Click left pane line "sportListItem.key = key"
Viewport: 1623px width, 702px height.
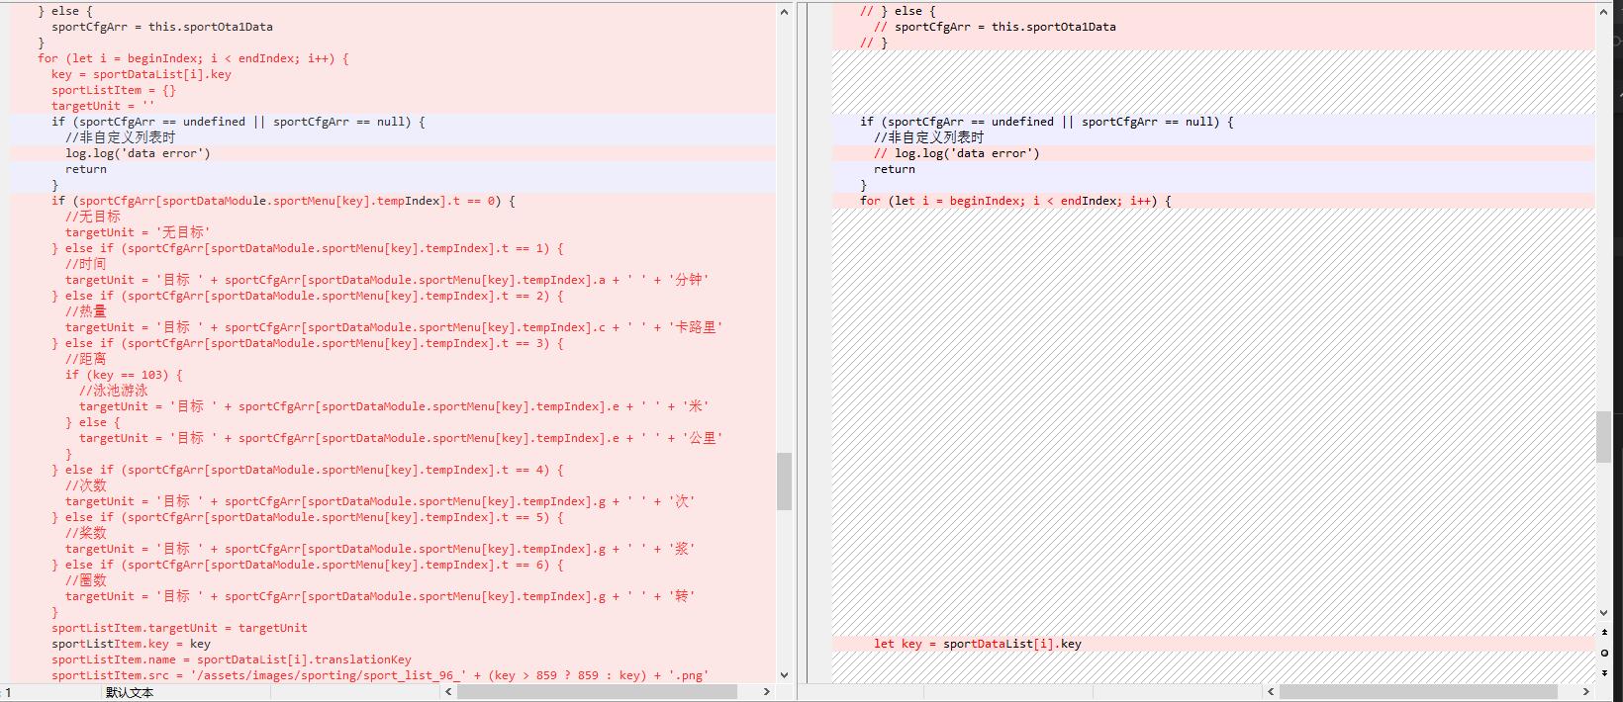[x=131, y=644]
